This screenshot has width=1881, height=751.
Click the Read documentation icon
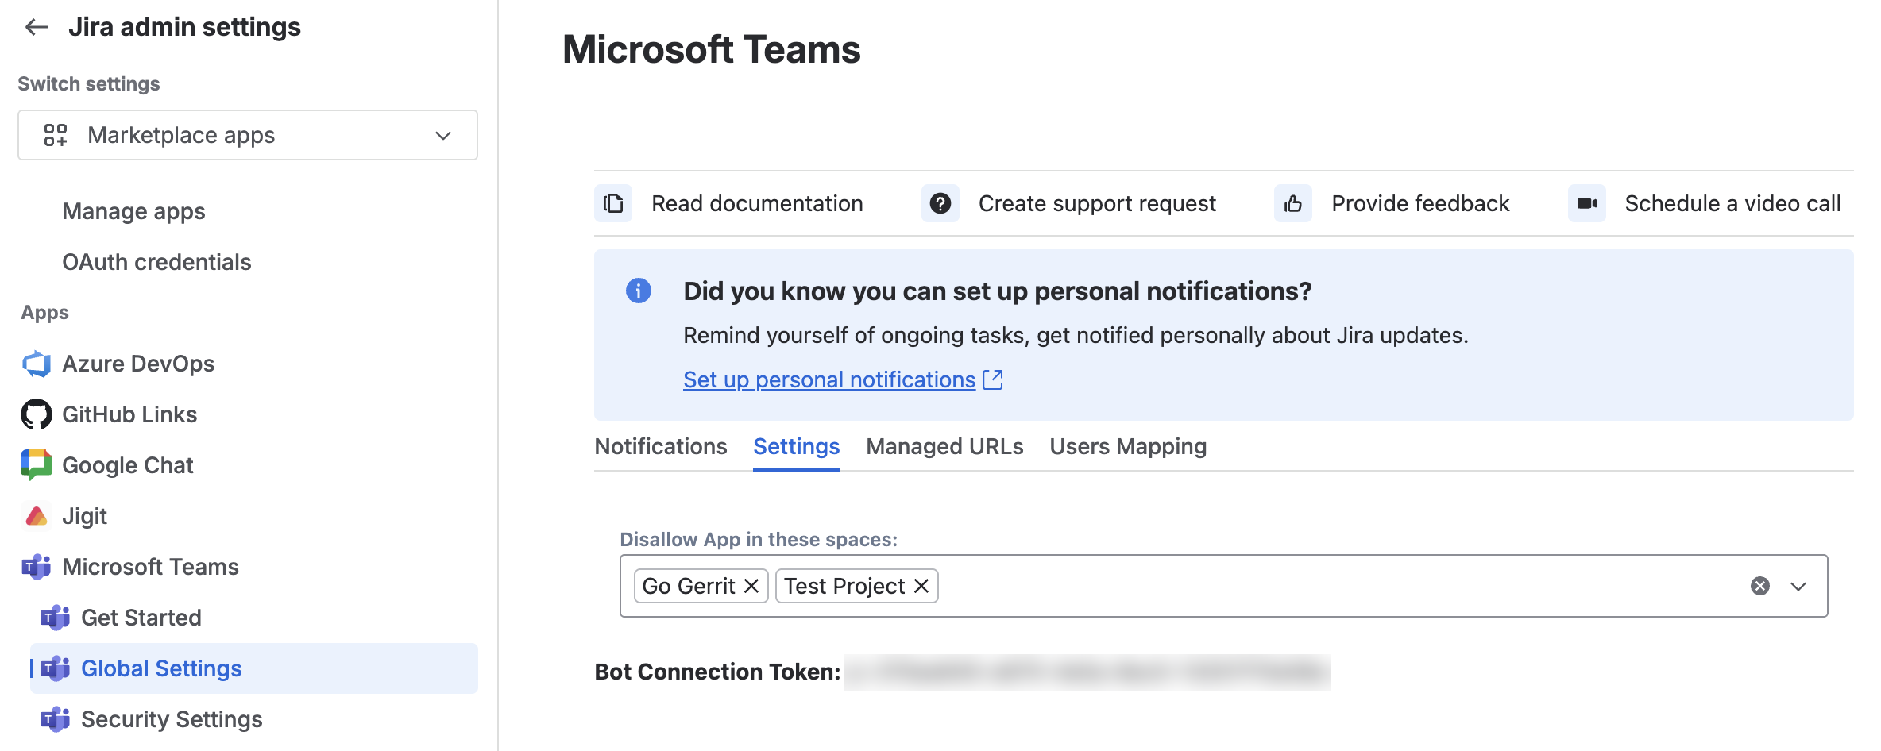click(613, 204)
